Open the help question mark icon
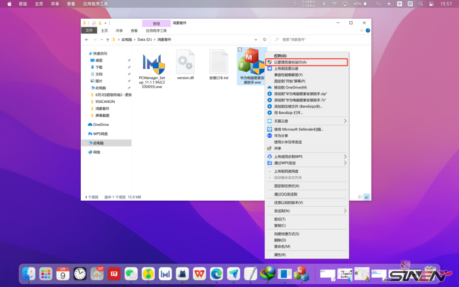Image resolution: width=459 pixels, height=287 pixels. point(368,30)
